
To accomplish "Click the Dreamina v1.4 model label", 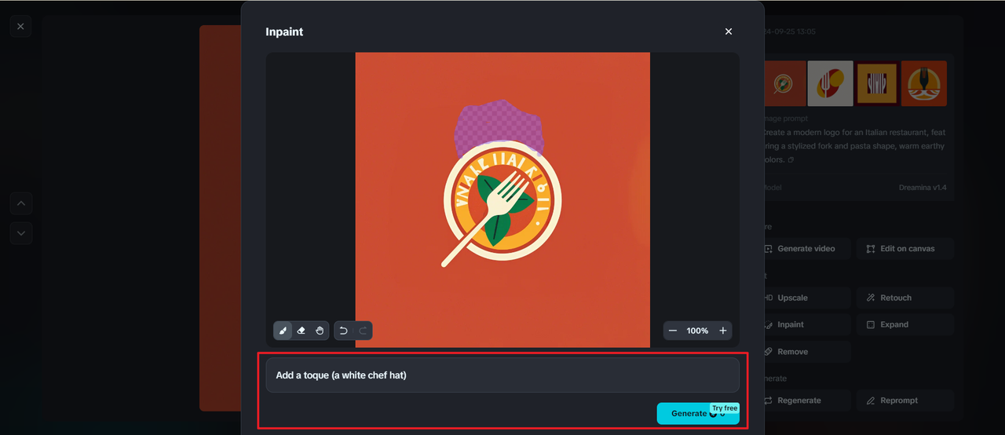I will (923, 188).
